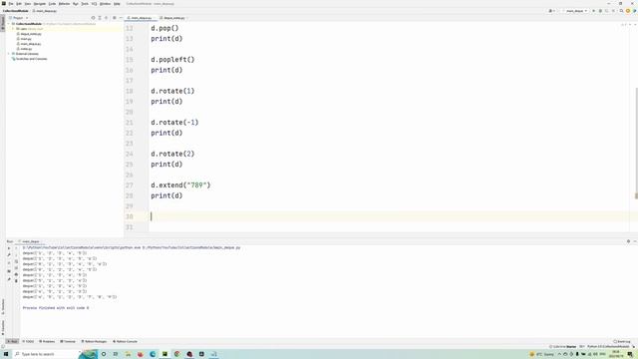Screen dimensions: 638x359
Task: Click the Windows Start button
Action: coord(6,354)
